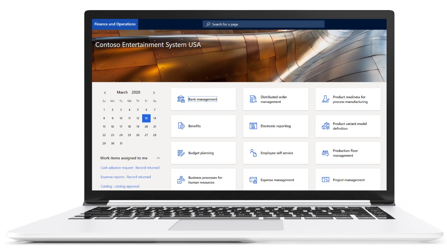Click Contoso Entertainment System USA banner title
This screenshot has height=251, width=447.
pos(148,45)
